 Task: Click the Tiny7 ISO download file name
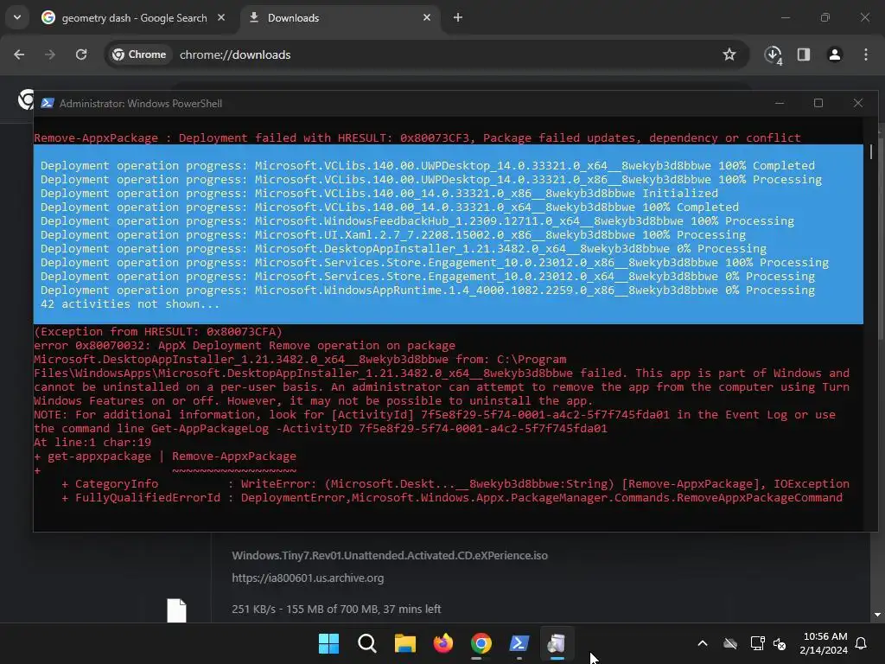coord(390,556)
